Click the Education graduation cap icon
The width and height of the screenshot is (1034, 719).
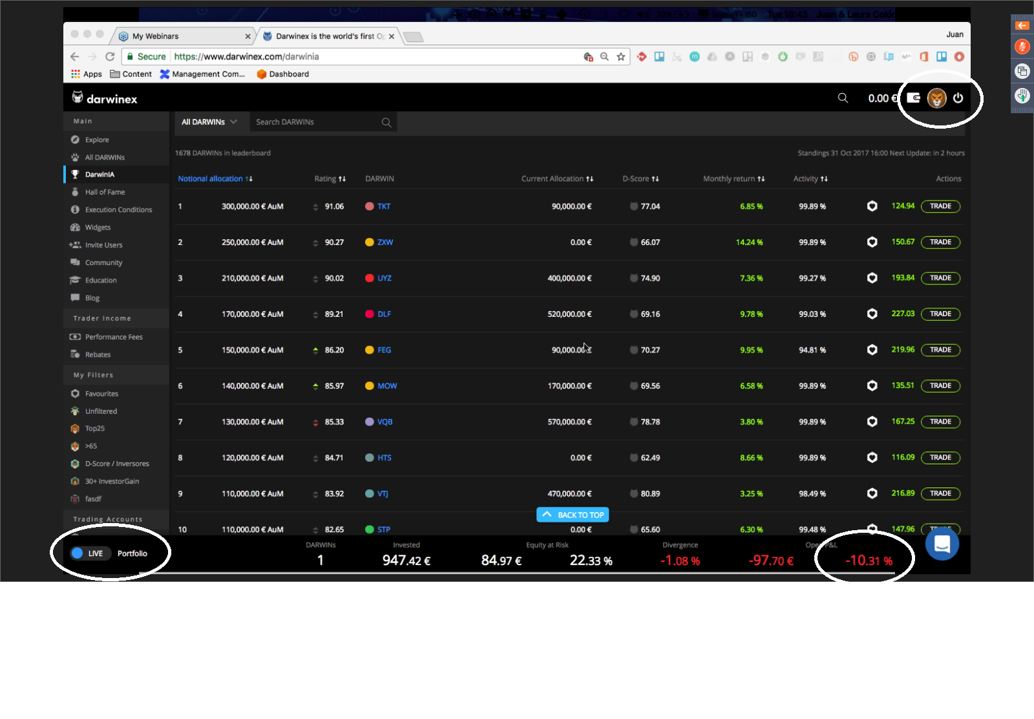pos(75,280)
